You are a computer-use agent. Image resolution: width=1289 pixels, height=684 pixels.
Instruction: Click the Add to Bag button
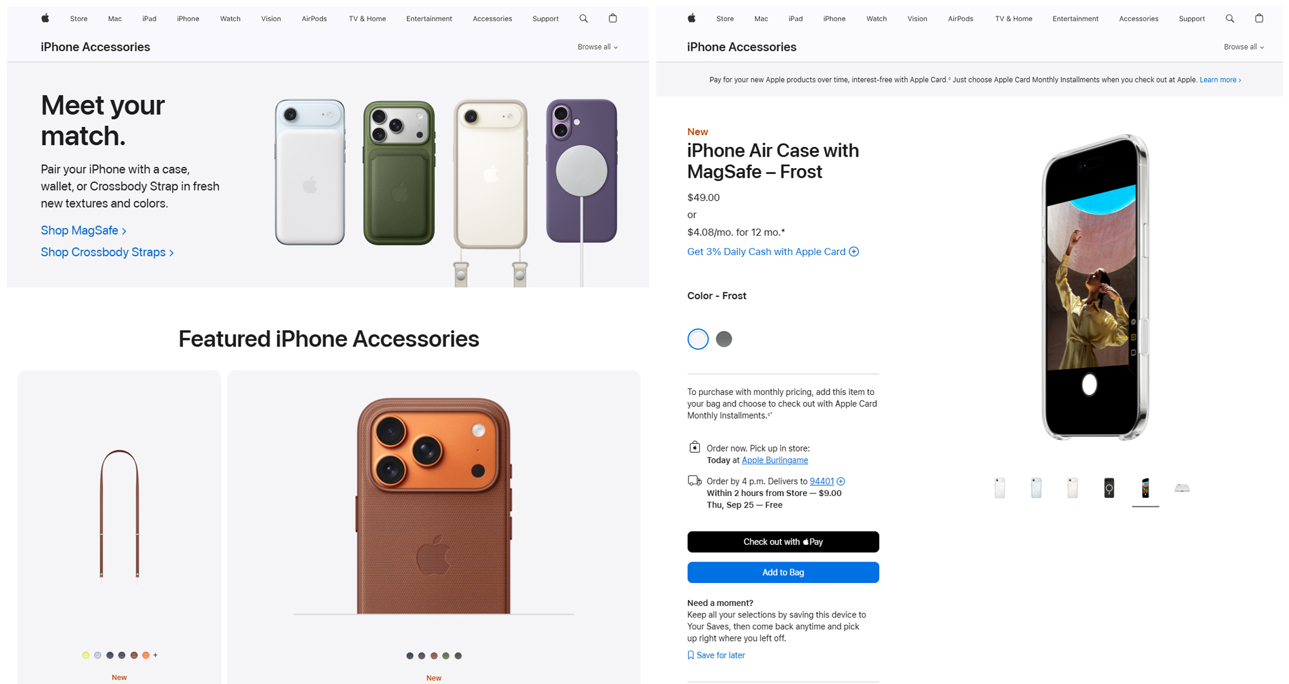coord(782,573)
